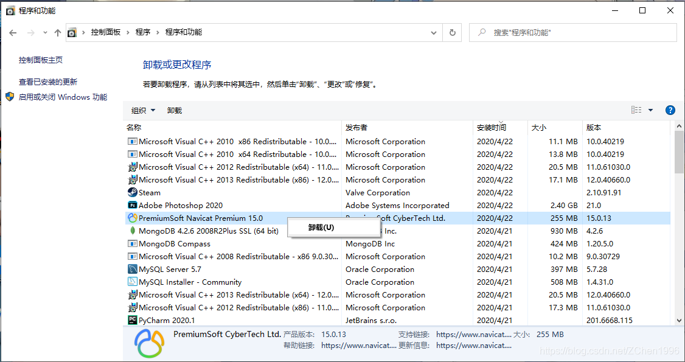Open the view options dropdown arrow
This screenshot has height=362, width=685.
(x=650, y=110)
